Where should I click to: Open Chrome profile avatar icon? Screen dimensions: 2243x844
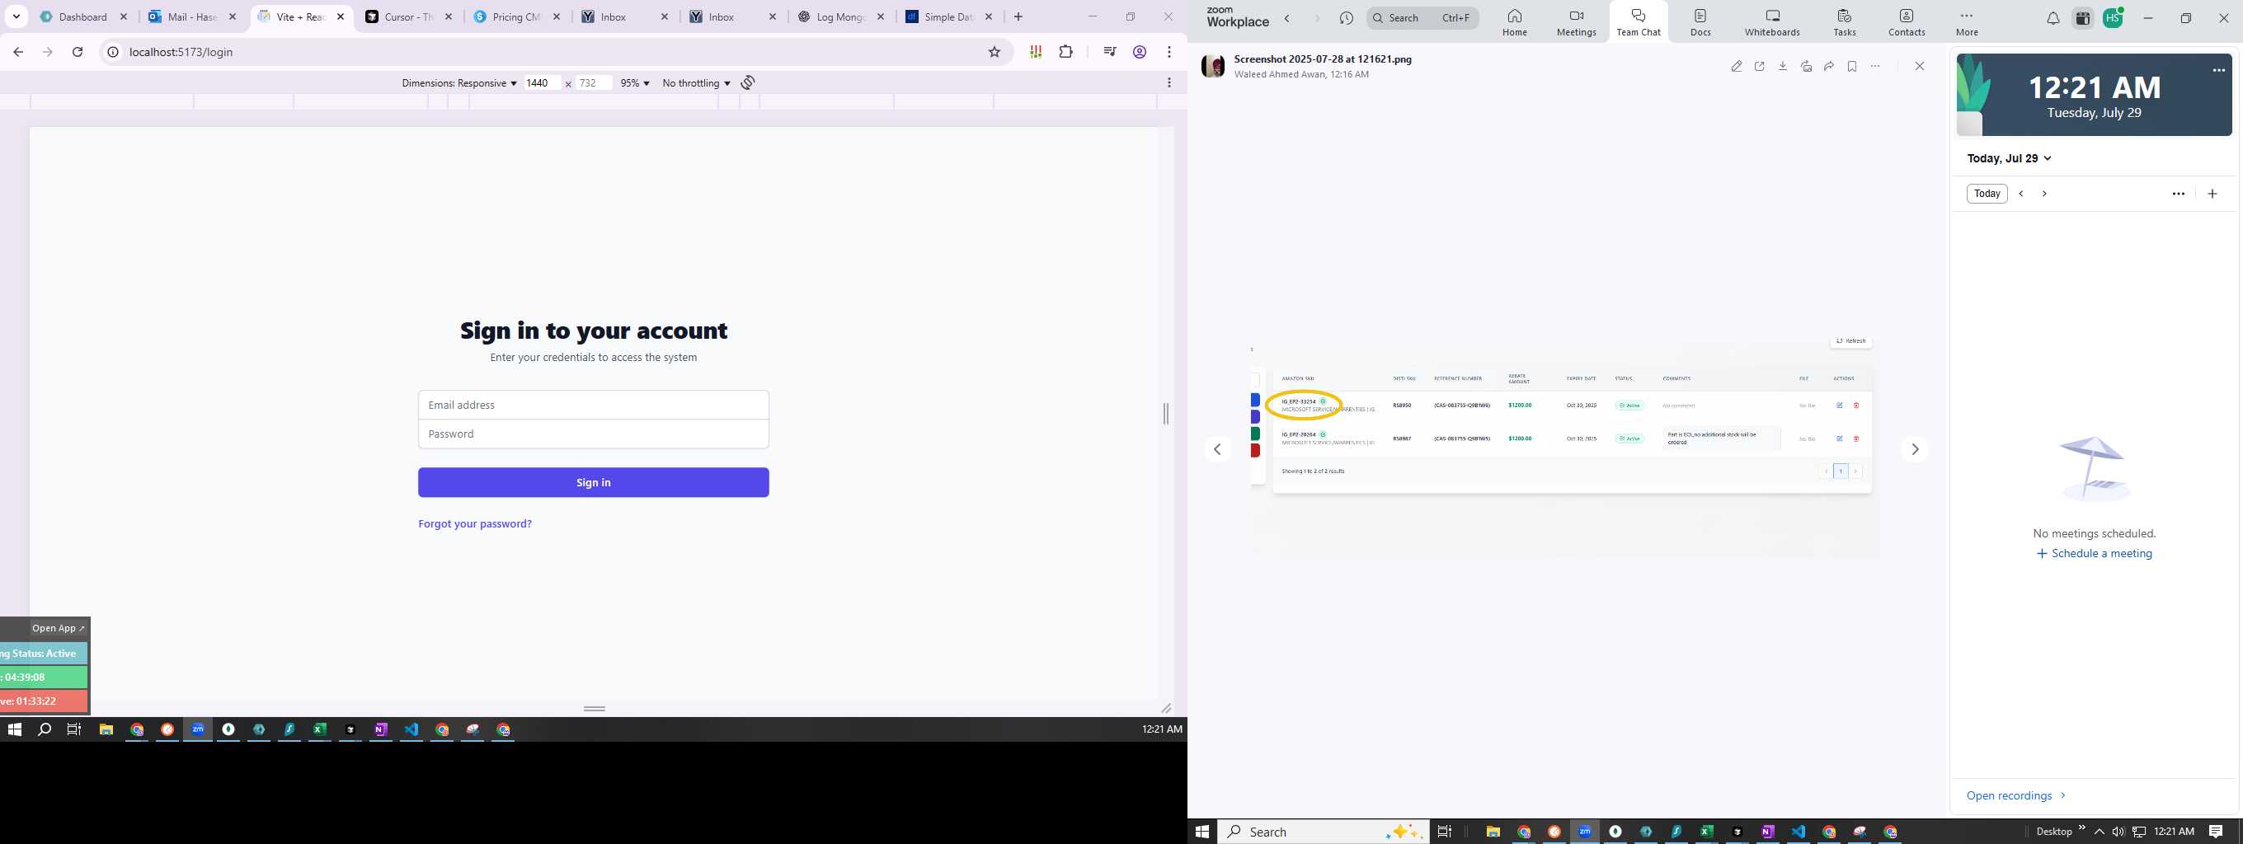[x=1139, y=52]
